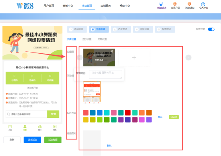Pick the cyan color swatch

point(107,113)
